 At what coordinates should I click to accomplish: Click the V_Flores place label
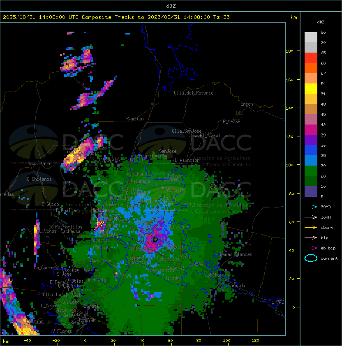62,331
